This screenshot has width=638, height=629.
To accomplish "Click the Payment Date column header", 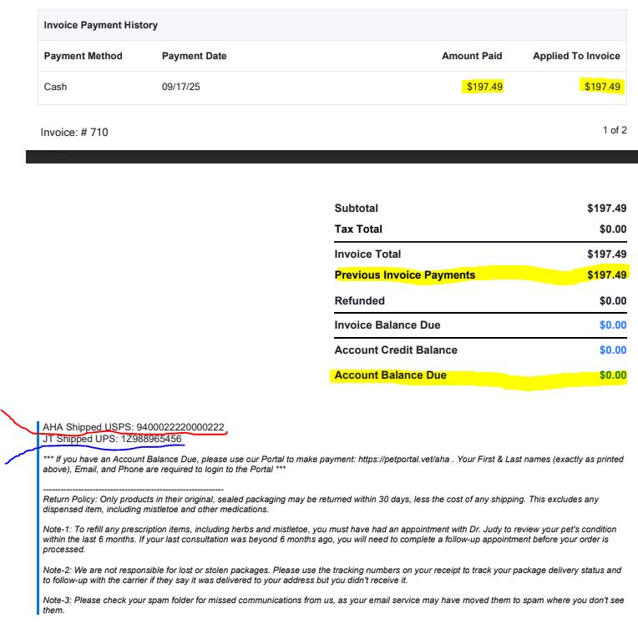I will pos(194,56).
